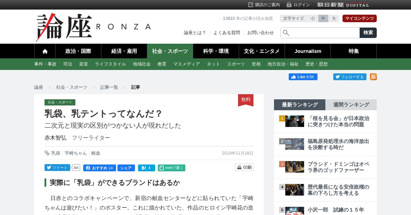Open thumbnail of rank 2 福島原発処理水 article
This screenshot has width=411, height=215.
pyautogui.click(x=295, y=144)
